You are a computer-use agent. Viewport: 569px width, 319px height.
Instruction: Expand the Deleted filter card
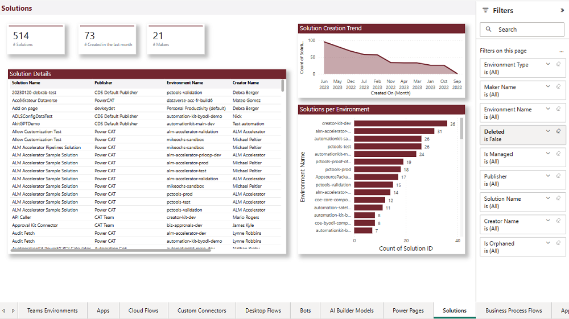pos(548,131)
